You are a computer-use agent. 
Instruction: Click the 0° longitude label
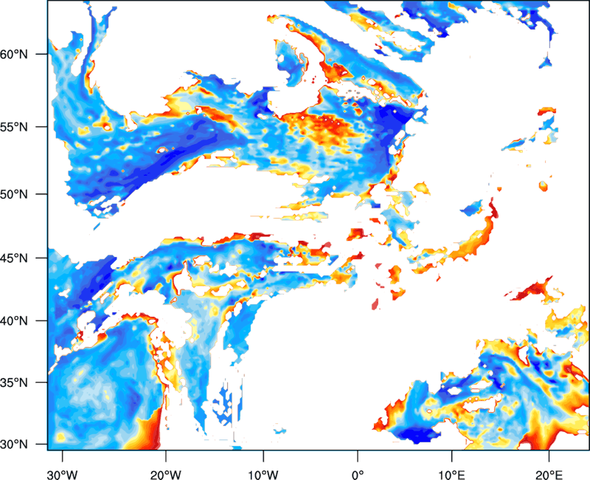click(358, 475)
